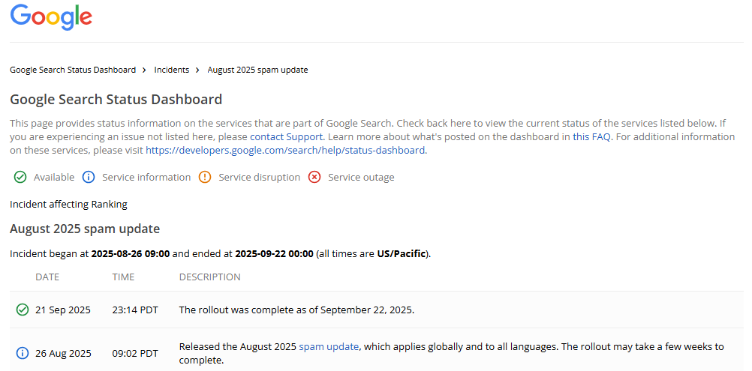Click the DESCRIPTION column header
The height and width of the screenshot is (371, 752).
point(209,277)
